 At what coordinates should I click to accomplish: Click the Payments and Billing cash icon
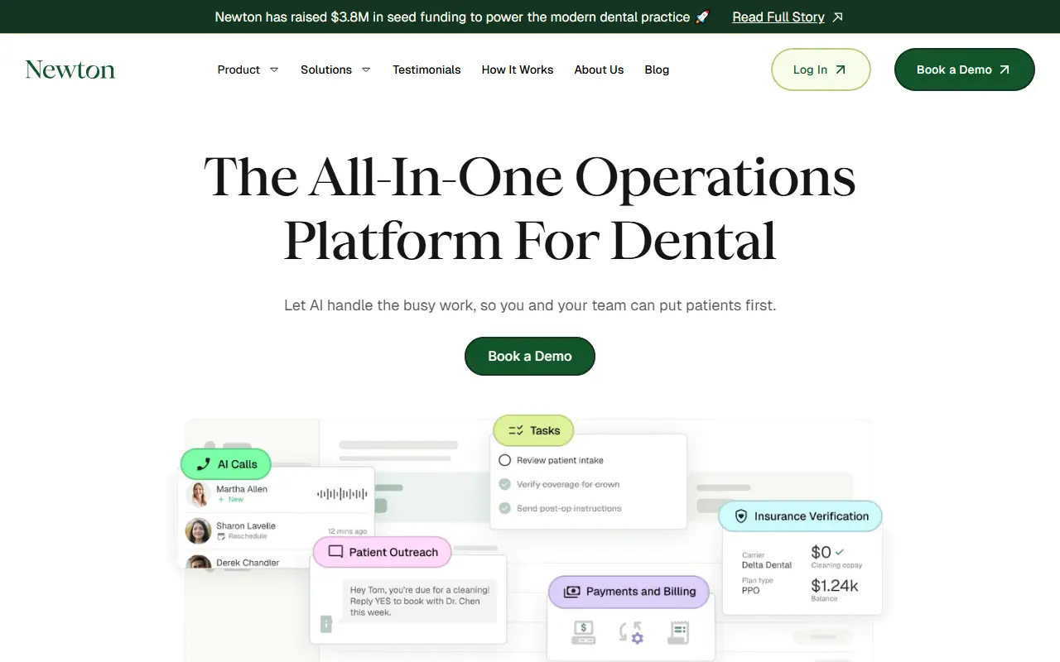tap(571, 592)
